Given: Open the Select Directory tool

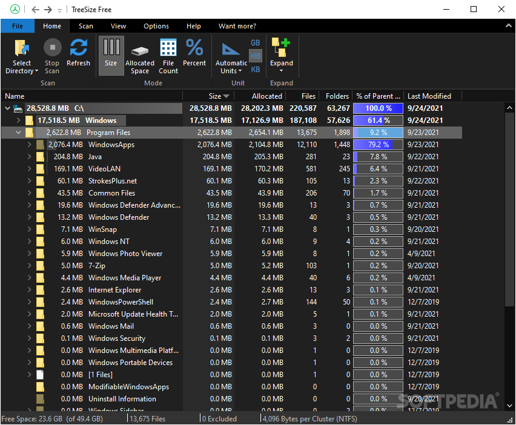Looking at the screenshot, I should pos(22,56).
